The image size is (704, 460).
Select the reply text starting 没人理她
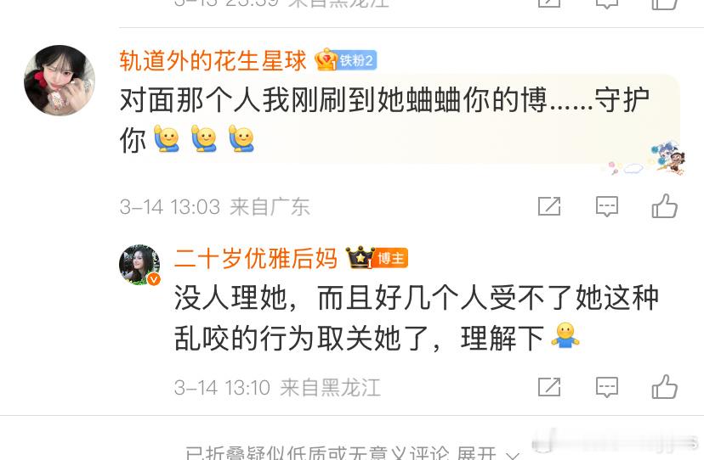[417, 318]
